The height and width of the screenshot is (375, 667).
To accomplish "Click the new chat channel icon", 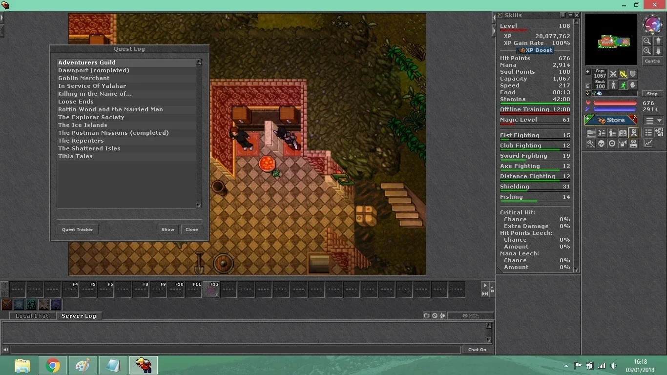I will pos(427,315).
